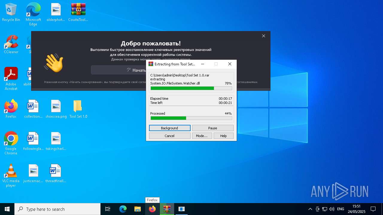Launch Edge from the taskbar

tap(123, 209)
